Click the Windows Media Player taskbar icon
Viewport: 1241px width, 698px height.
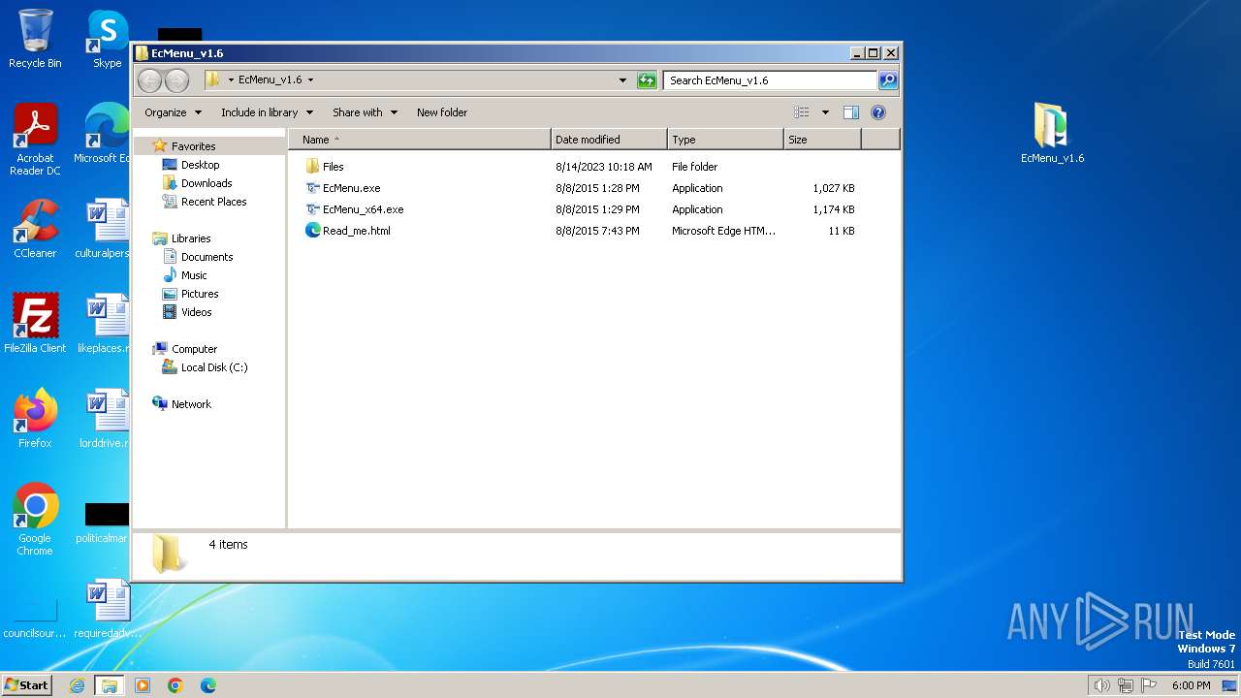143,685
